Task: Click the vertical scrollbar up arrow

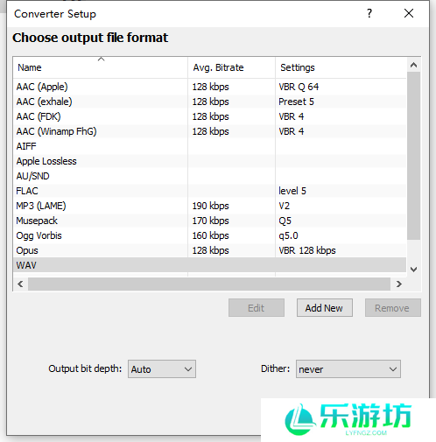Action: click(x=413, y=65)
